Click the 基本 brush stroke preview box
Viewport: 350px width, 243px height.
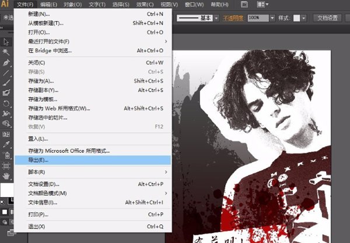[x=195, y=18]
